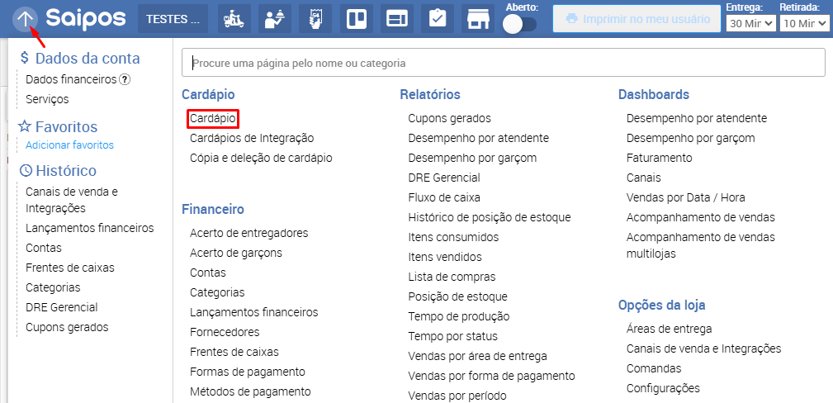Click the page search input field
This screenshot has height=403, width=833.
(503, 63)
